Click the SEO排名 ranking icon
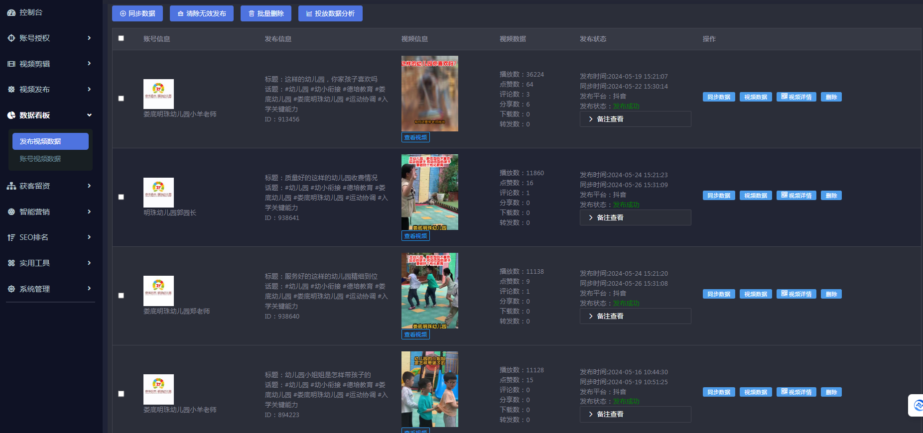Screen dimensions: 923x433 11,237
